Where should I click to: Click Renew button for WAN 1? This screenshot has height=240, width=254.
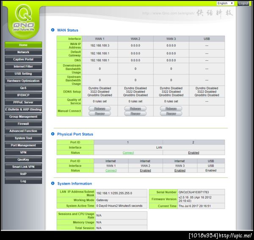[x=99, y=114]
